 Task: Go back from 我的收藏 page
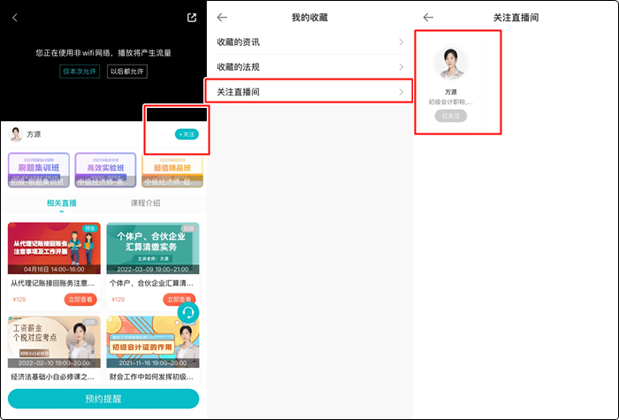point(222,18)
